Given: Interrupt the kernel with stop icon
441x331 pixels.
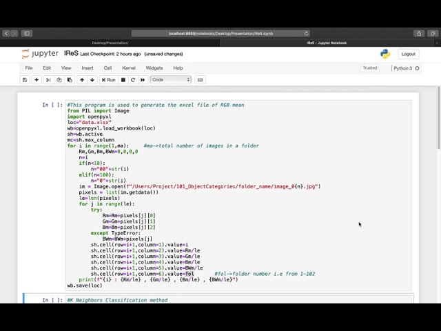Looking at the screenshot, I should click(123, 80).
